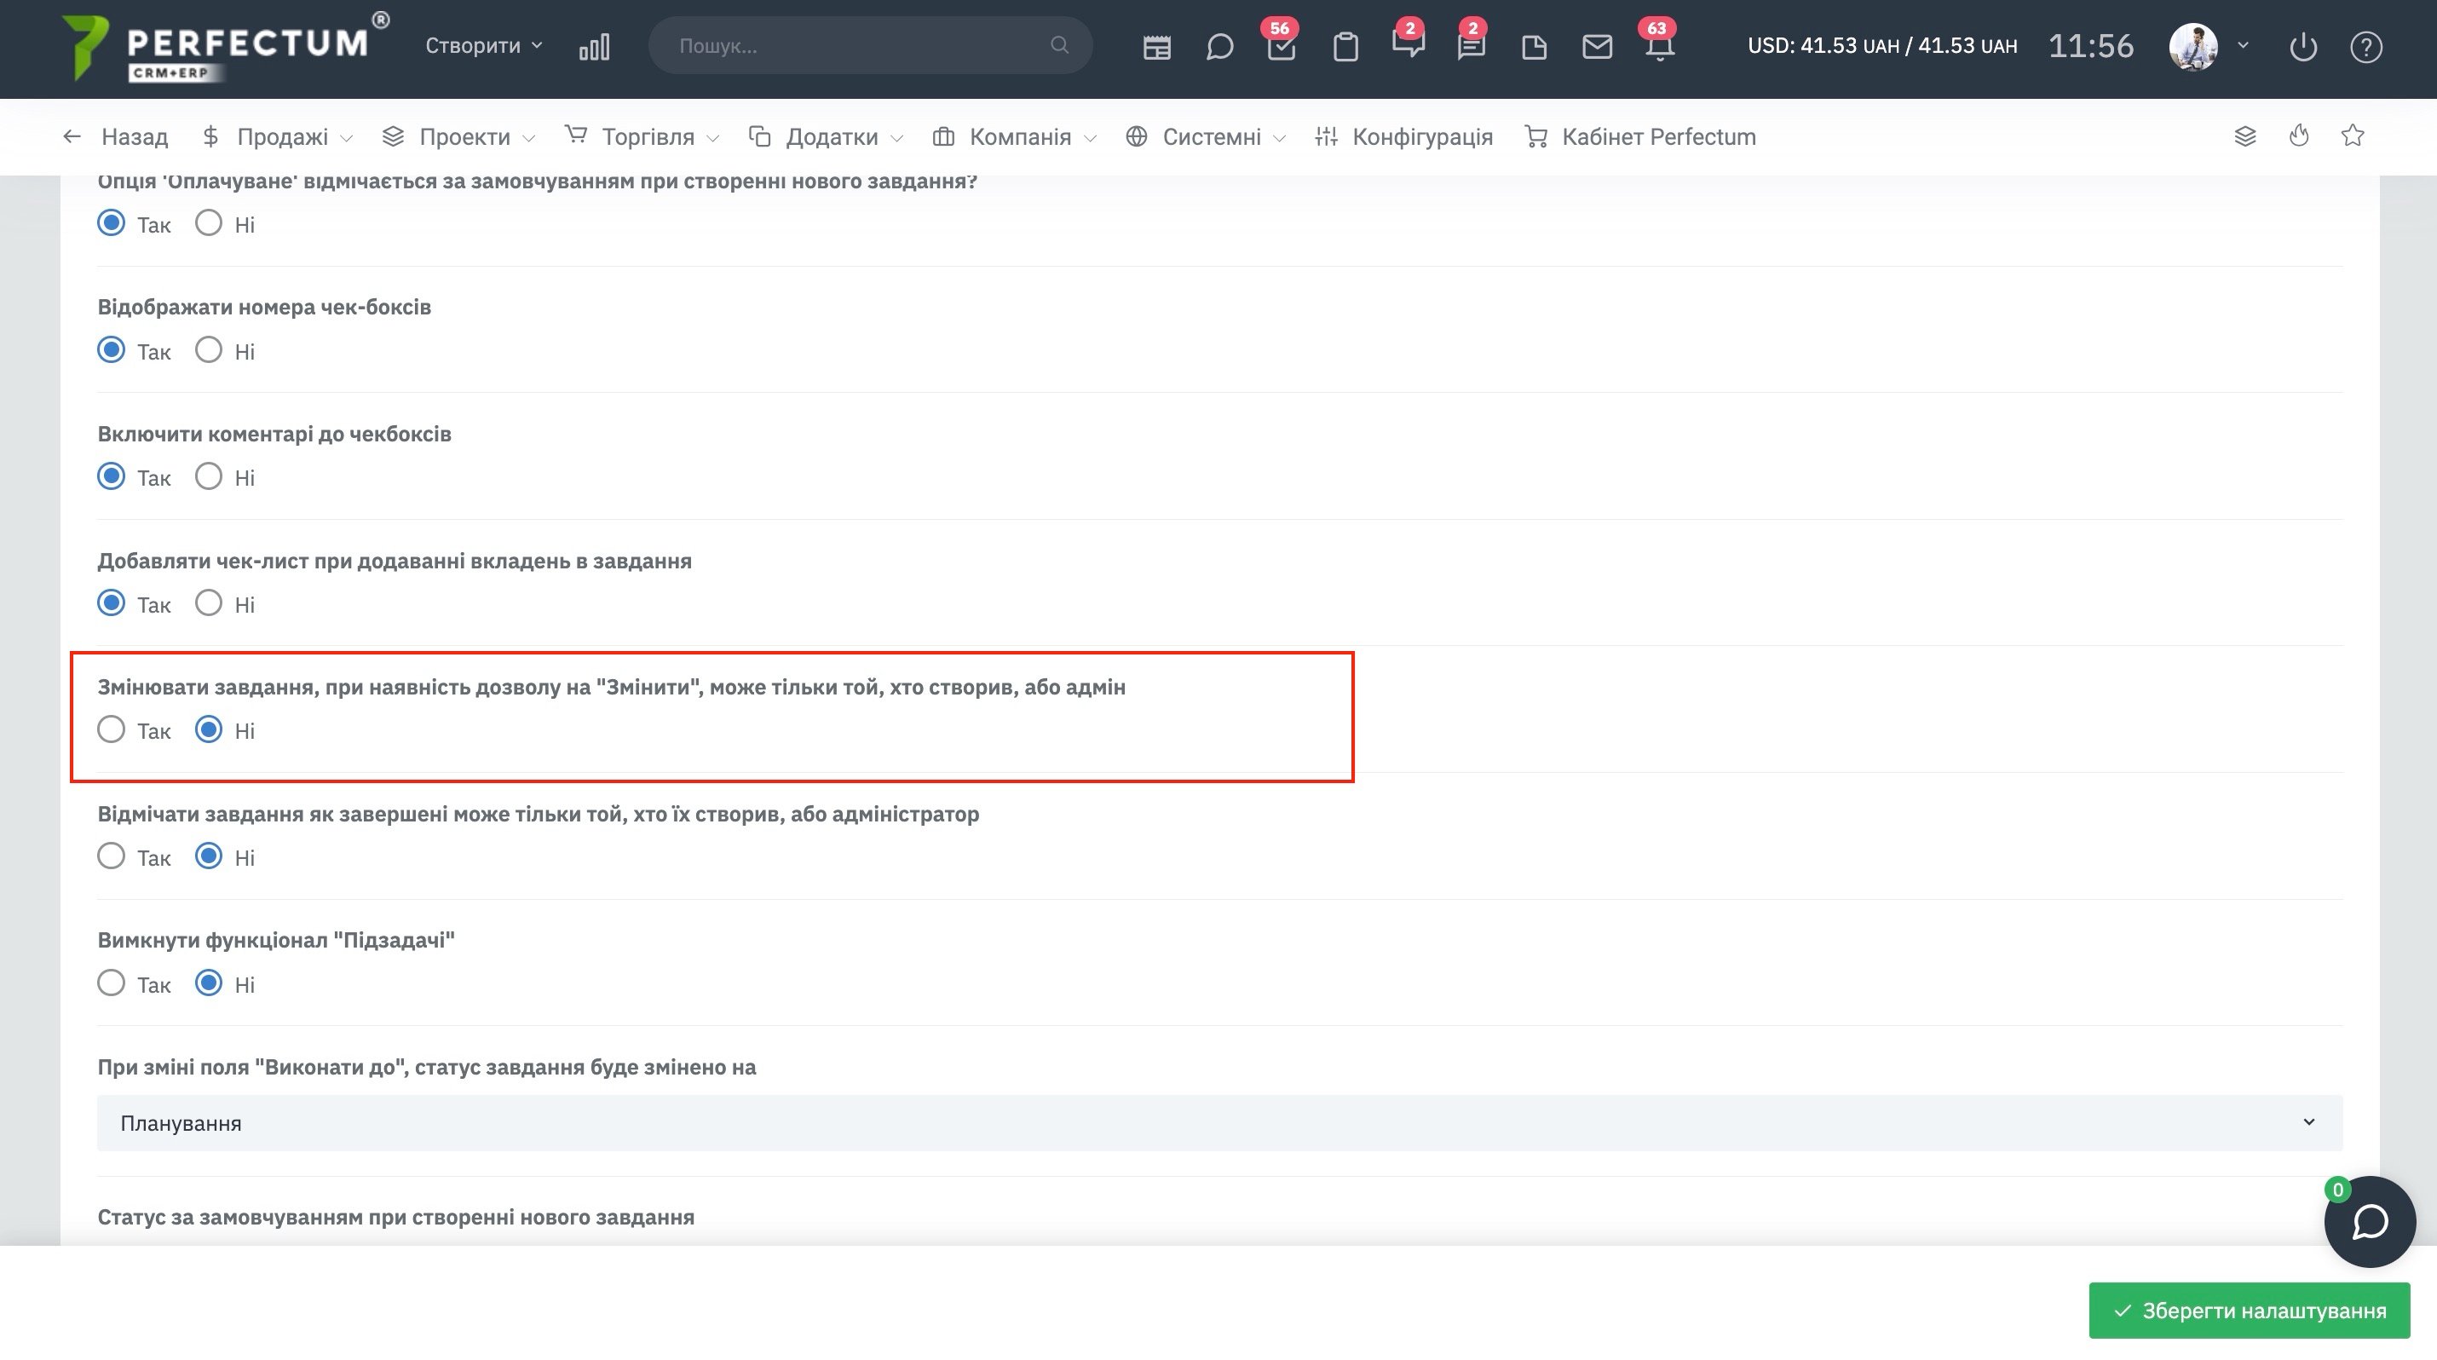The width and height of the screenshot is (2437, 1360).
Task: Expand the Додатки menu
Action: (x=825, y=137)
